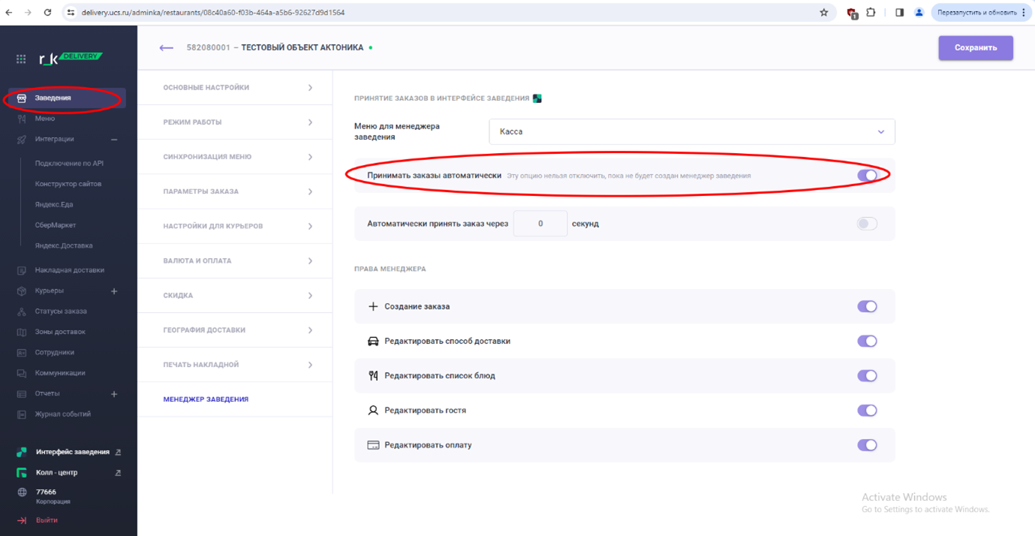Click the back arrow next to restaurant name

(x=166, y=48)
